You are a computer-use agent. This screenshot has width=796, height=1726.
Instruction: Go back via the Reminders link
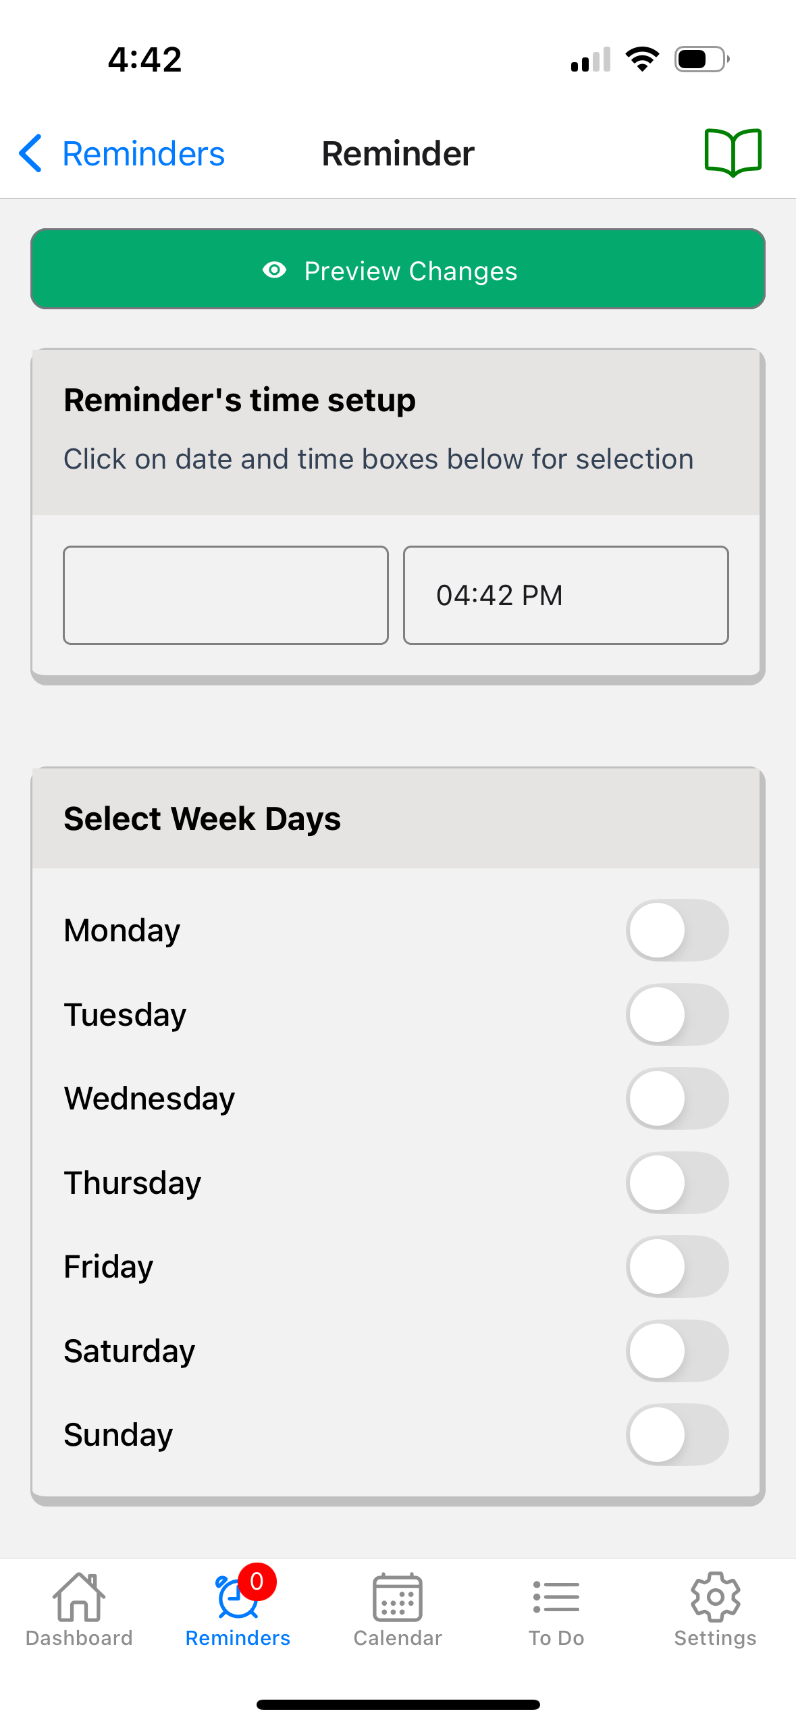143,153
